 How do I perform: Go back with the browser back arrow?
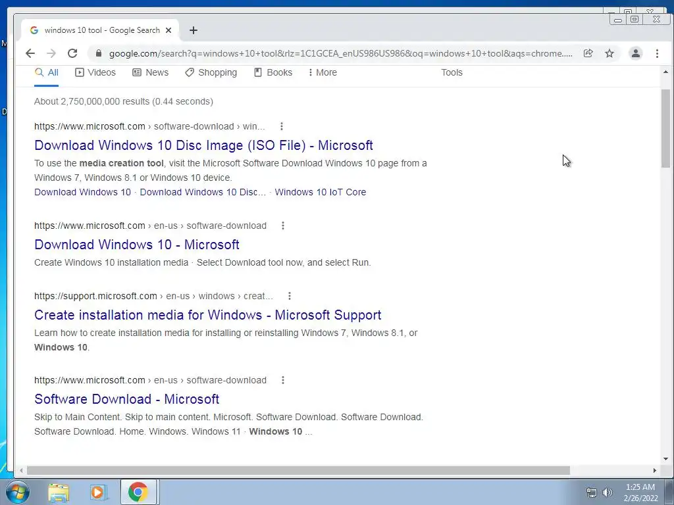pos(30,53)
